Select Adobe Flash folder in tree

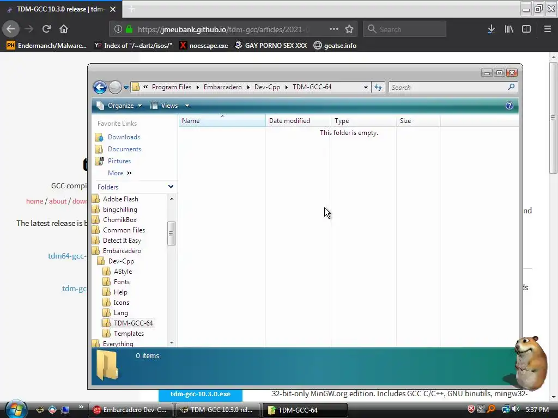[120, 199]
